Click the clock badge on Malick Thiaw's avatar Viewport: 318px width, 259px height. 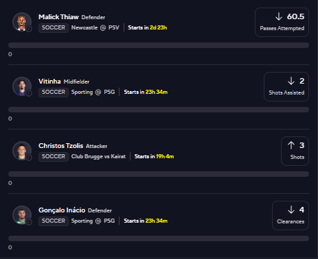point(29,29)
